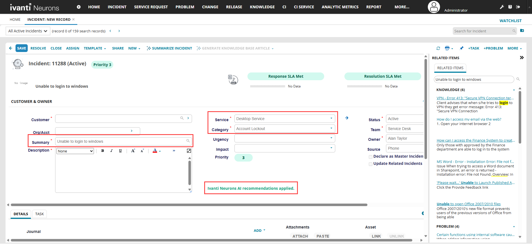This screenshot has width=532, height=252.
Task: Click the wrench configuration icon
Action: tap(502, 7)
